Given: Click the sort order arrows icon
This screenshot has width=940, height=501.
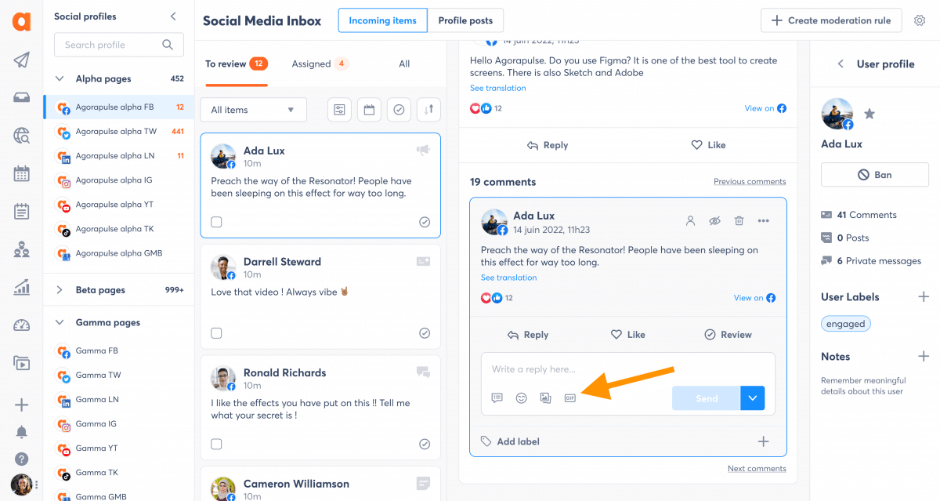Looking at the screenshot, I should (428, 110).
